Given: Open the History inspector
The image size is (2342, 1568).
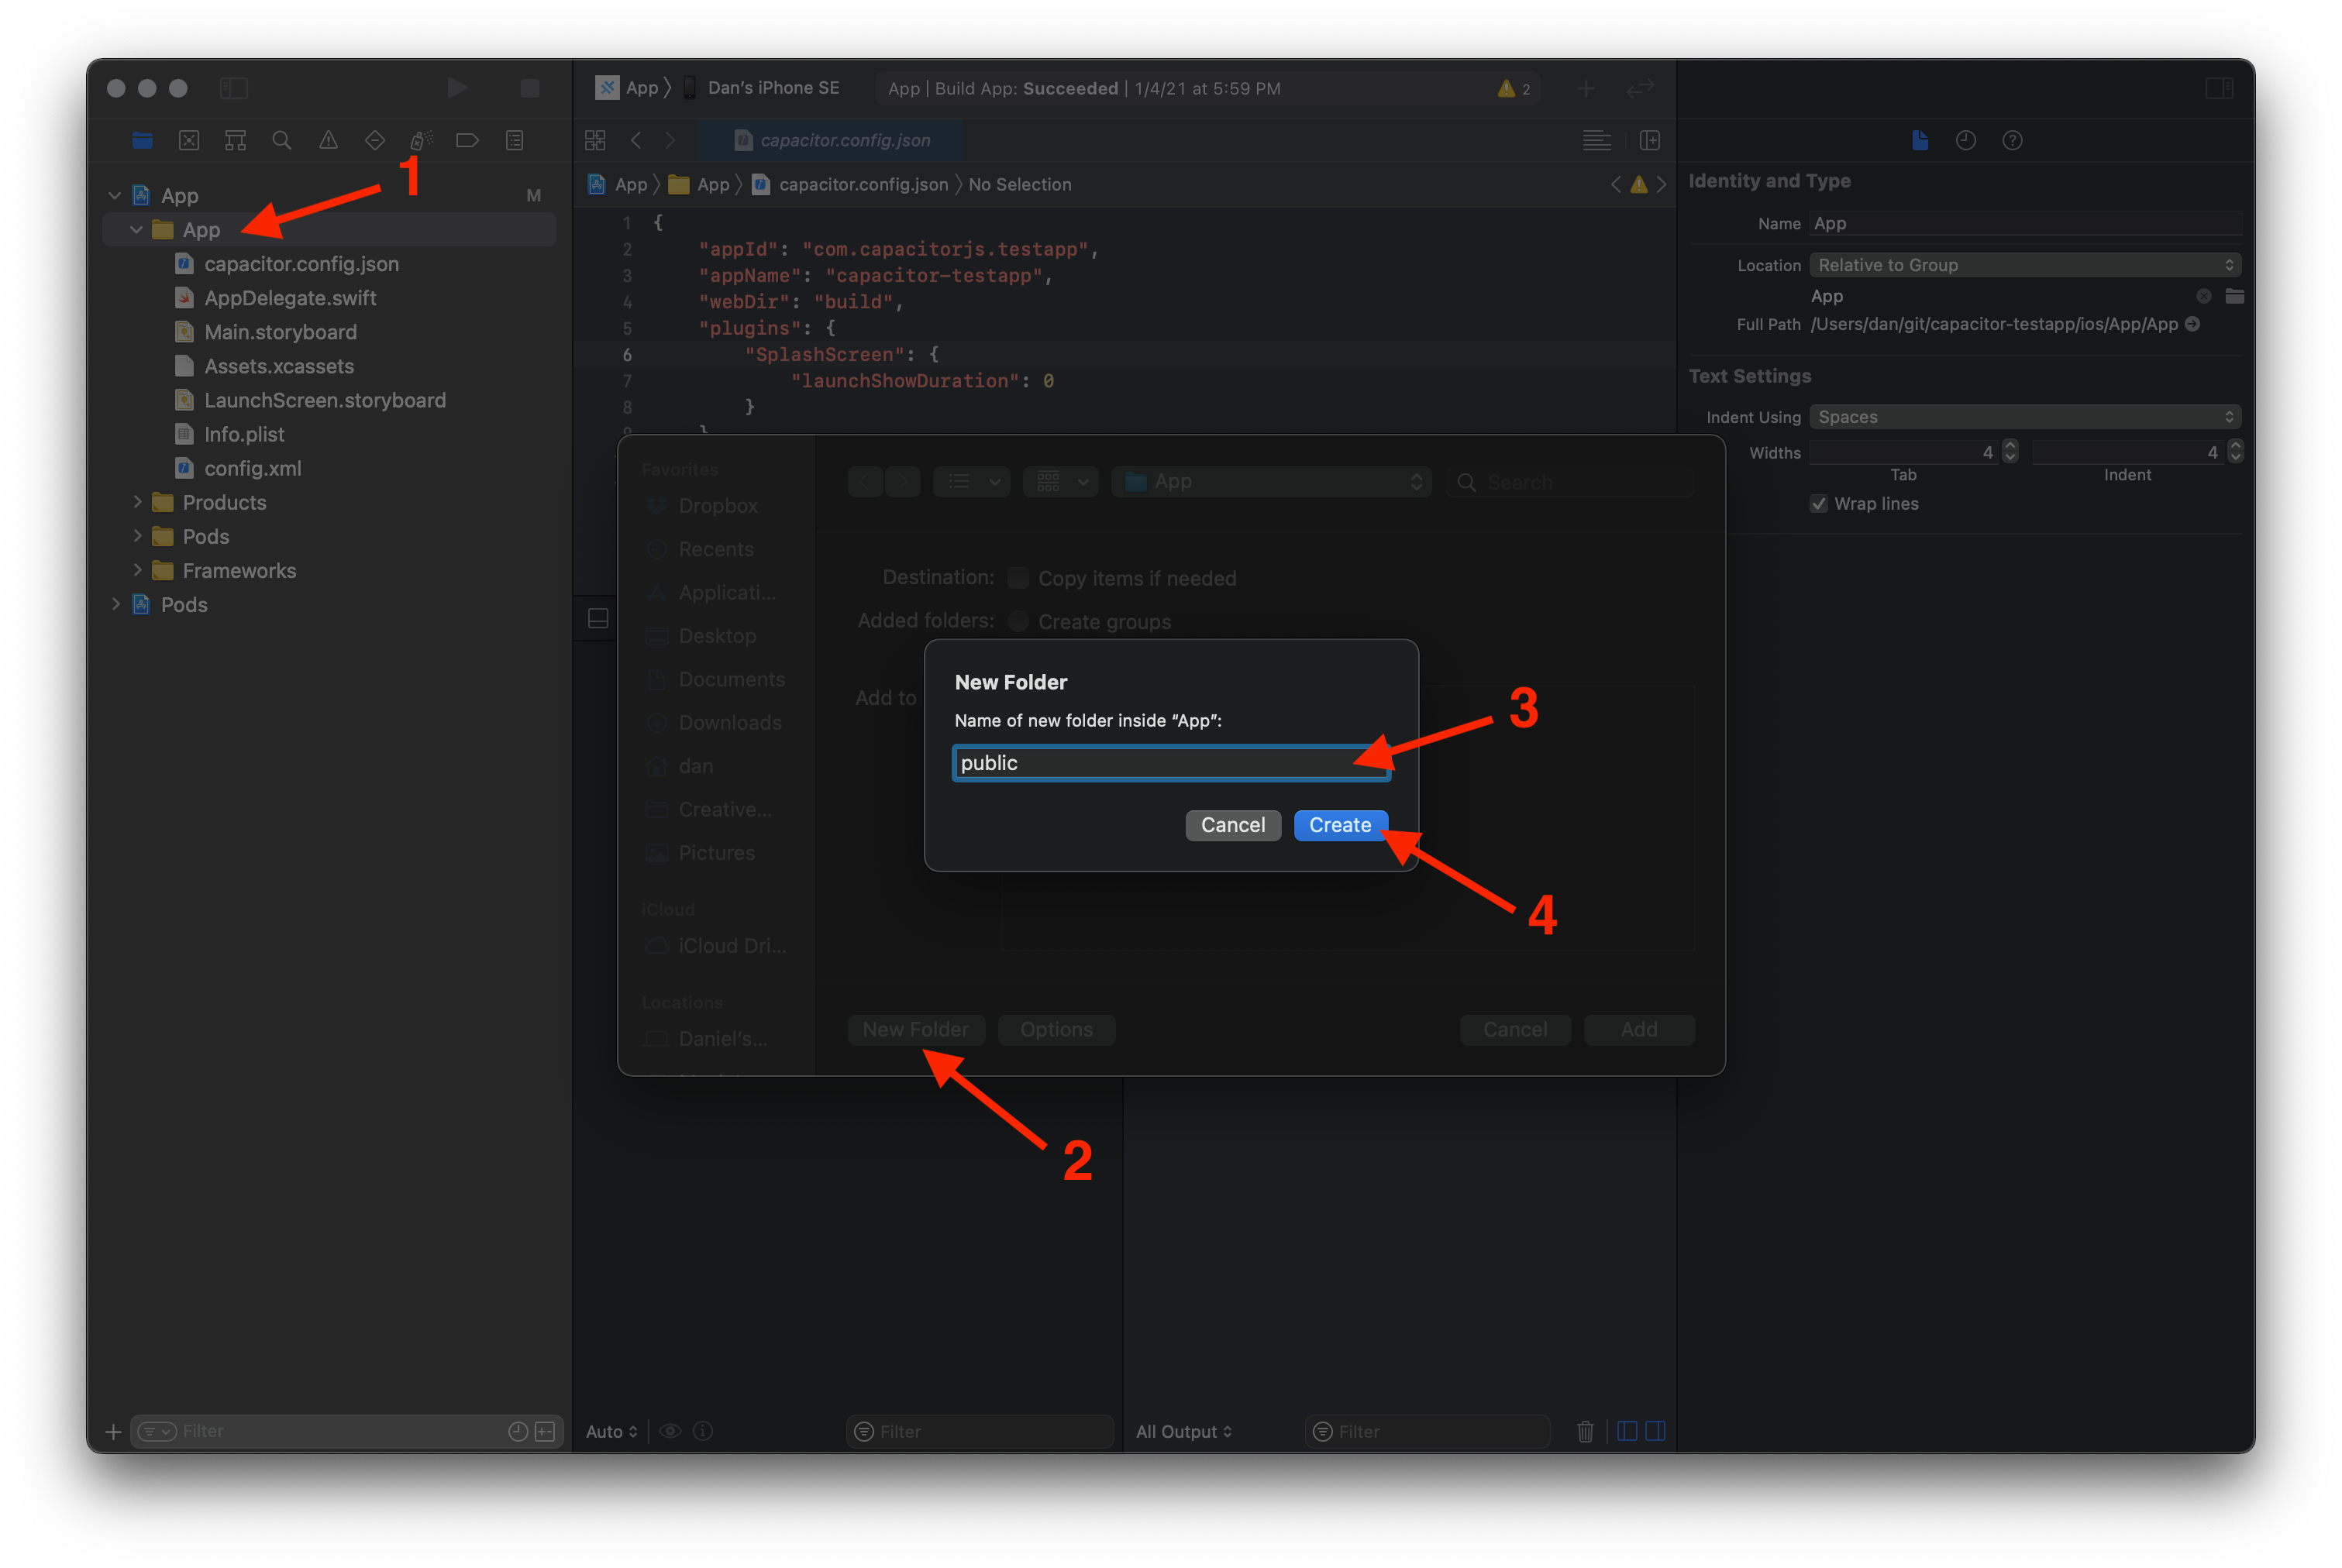Looking at the screenshot, I should (1966, 140).
